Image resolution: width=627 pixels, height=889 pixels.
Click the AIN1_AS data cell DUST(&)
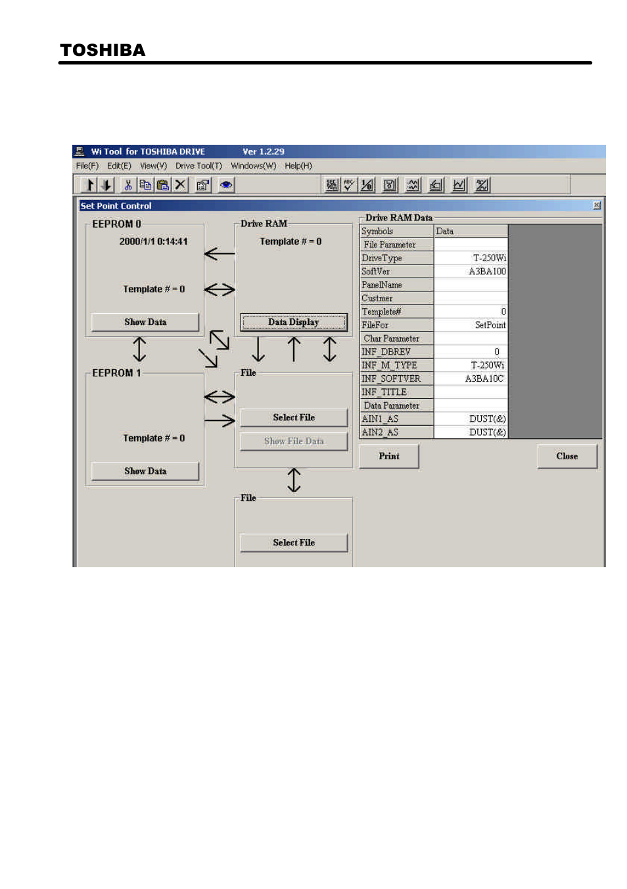pyautogui.click(x=471, y=419)
